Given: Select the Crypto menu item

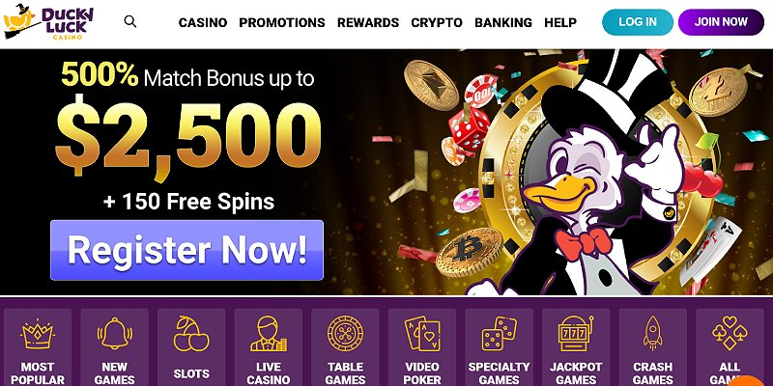Looking at the screenshot, I should point(437,22).
